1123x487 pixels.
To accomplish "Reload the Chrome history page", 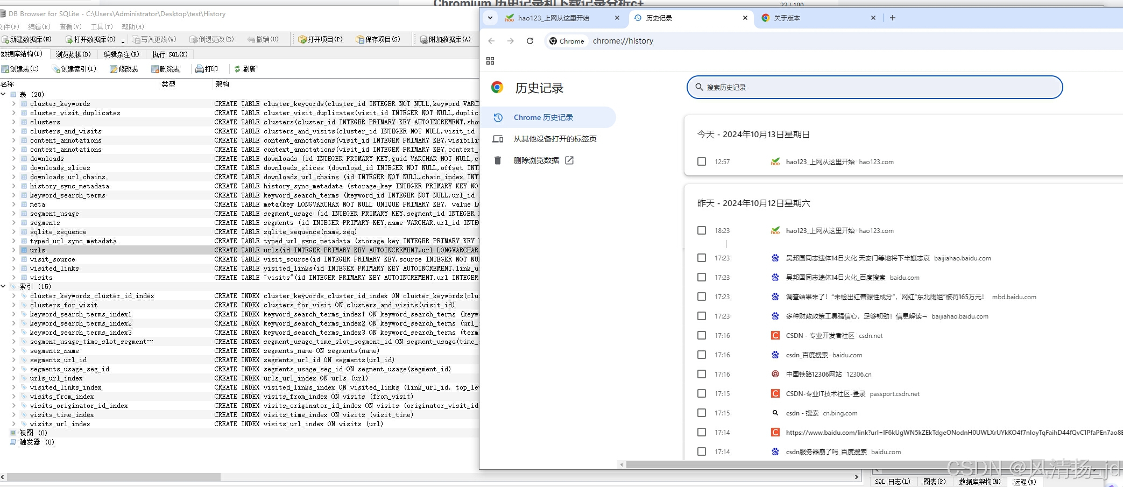I will 530,41.
